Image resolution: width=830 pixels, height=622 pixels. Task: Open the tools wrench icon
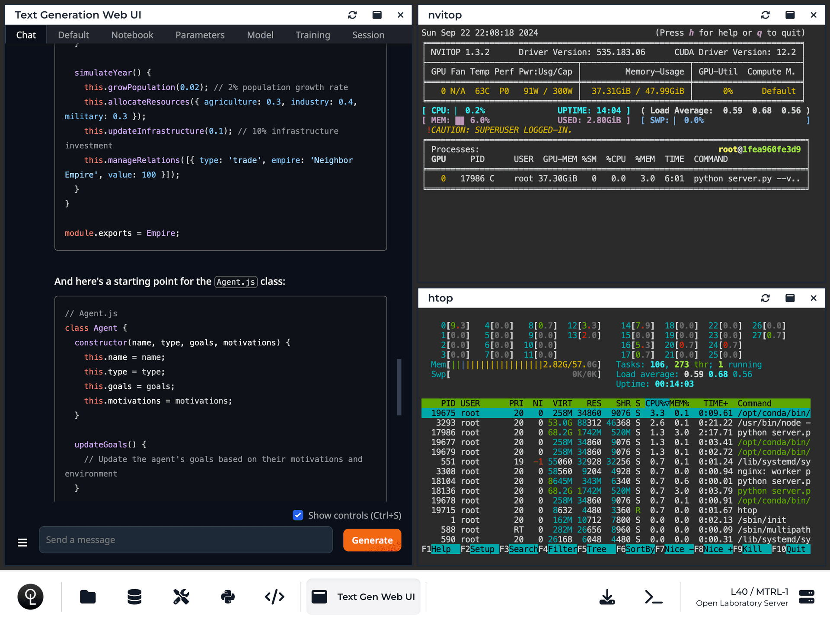point(181,597)
